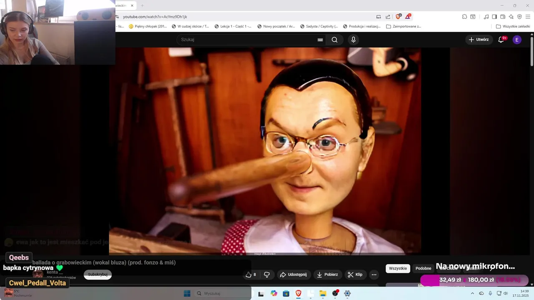Click the share page icon in the address bar
The width and height of the screenshot is (534, 300).
point(388,17)
